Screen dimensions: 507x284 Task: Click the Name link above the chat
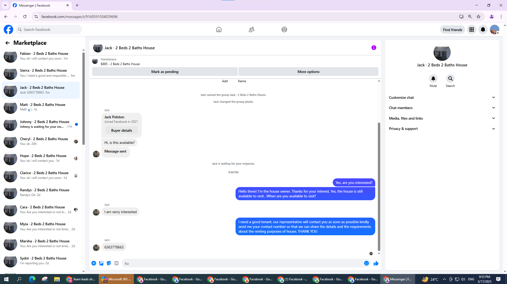tap(242, 81)
